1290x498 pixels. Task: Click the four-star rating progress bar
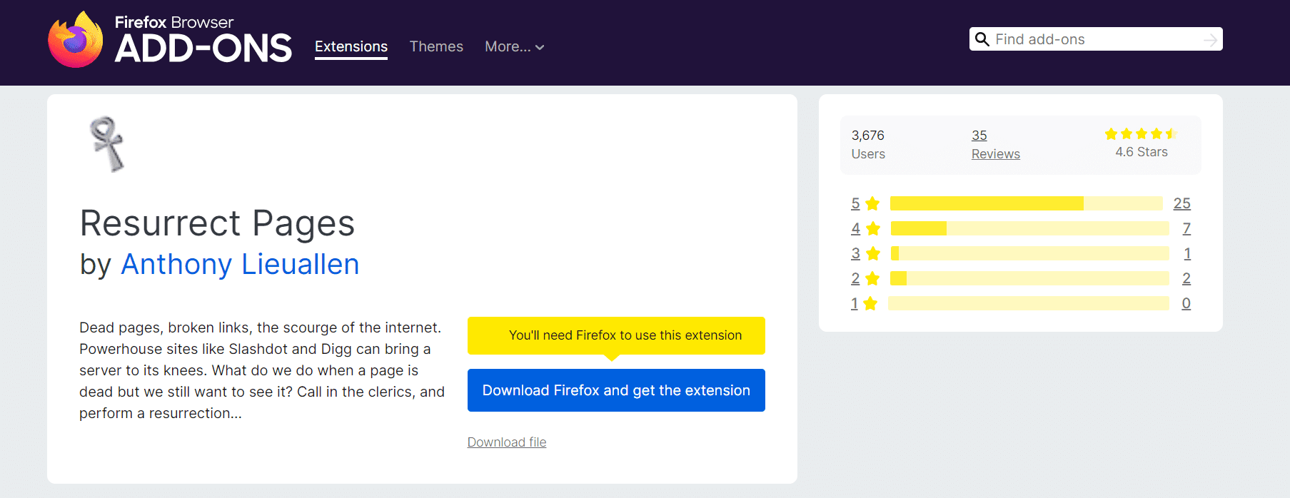click(x=1029, y=229)
